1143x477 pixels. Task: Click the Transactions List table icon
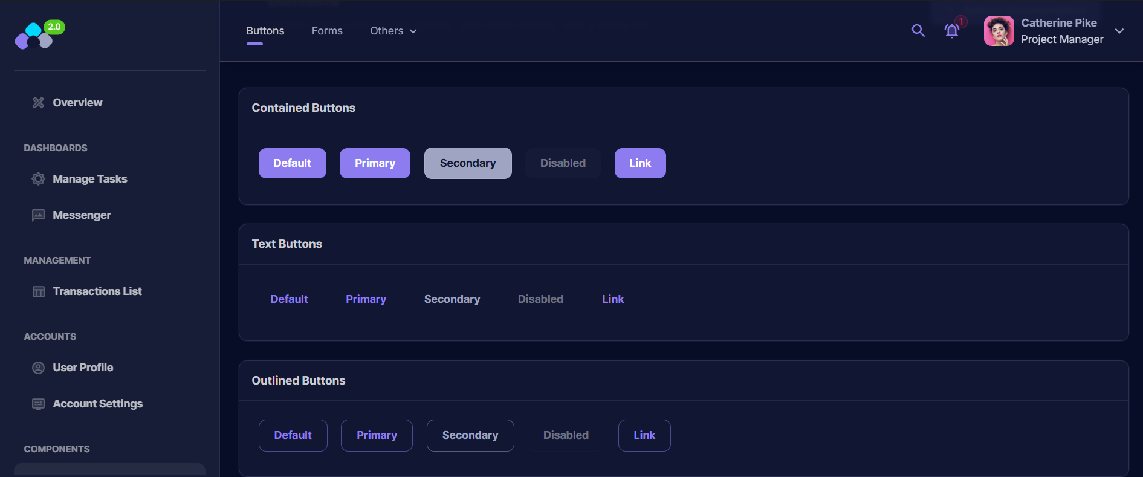click(x=38, y=291)
